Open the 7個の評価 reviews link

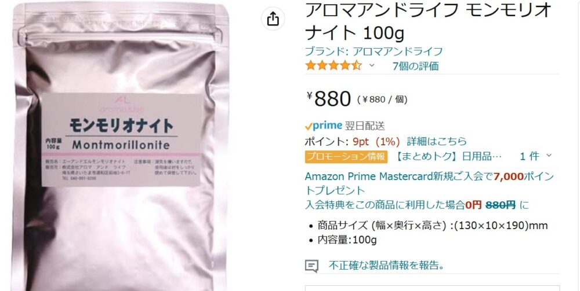[x=415, y=66]
